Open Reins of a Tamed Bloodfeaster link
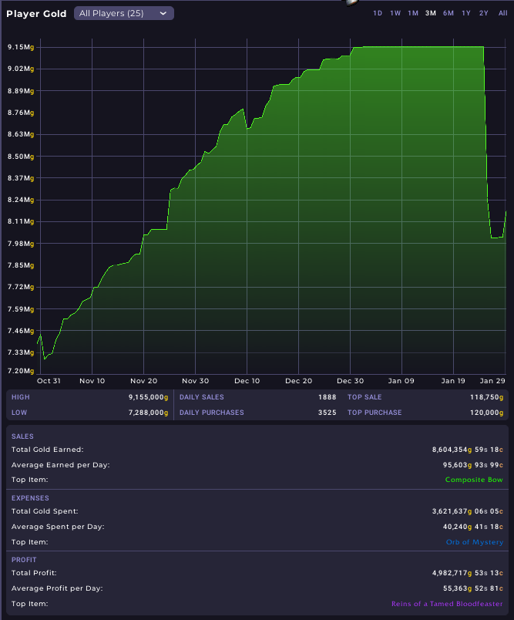The image size is (514, 620). point(447,604)
